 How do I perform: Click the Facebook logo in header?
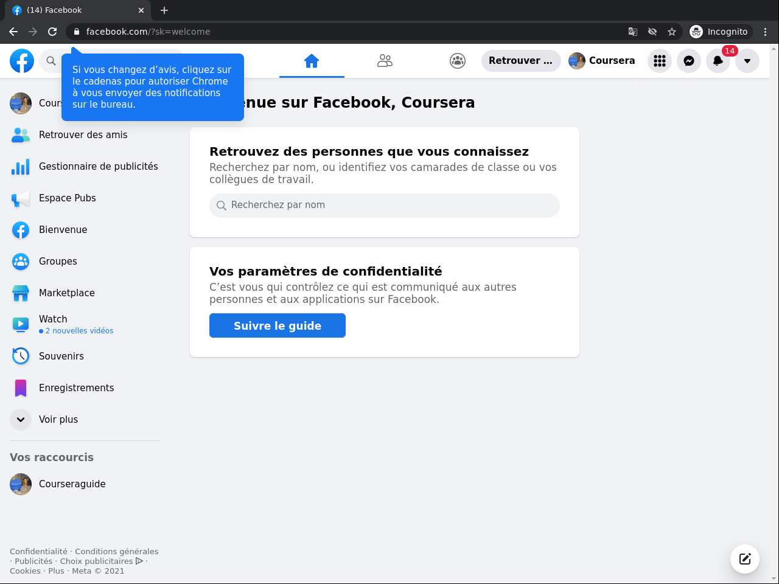[x=22, y=61]
